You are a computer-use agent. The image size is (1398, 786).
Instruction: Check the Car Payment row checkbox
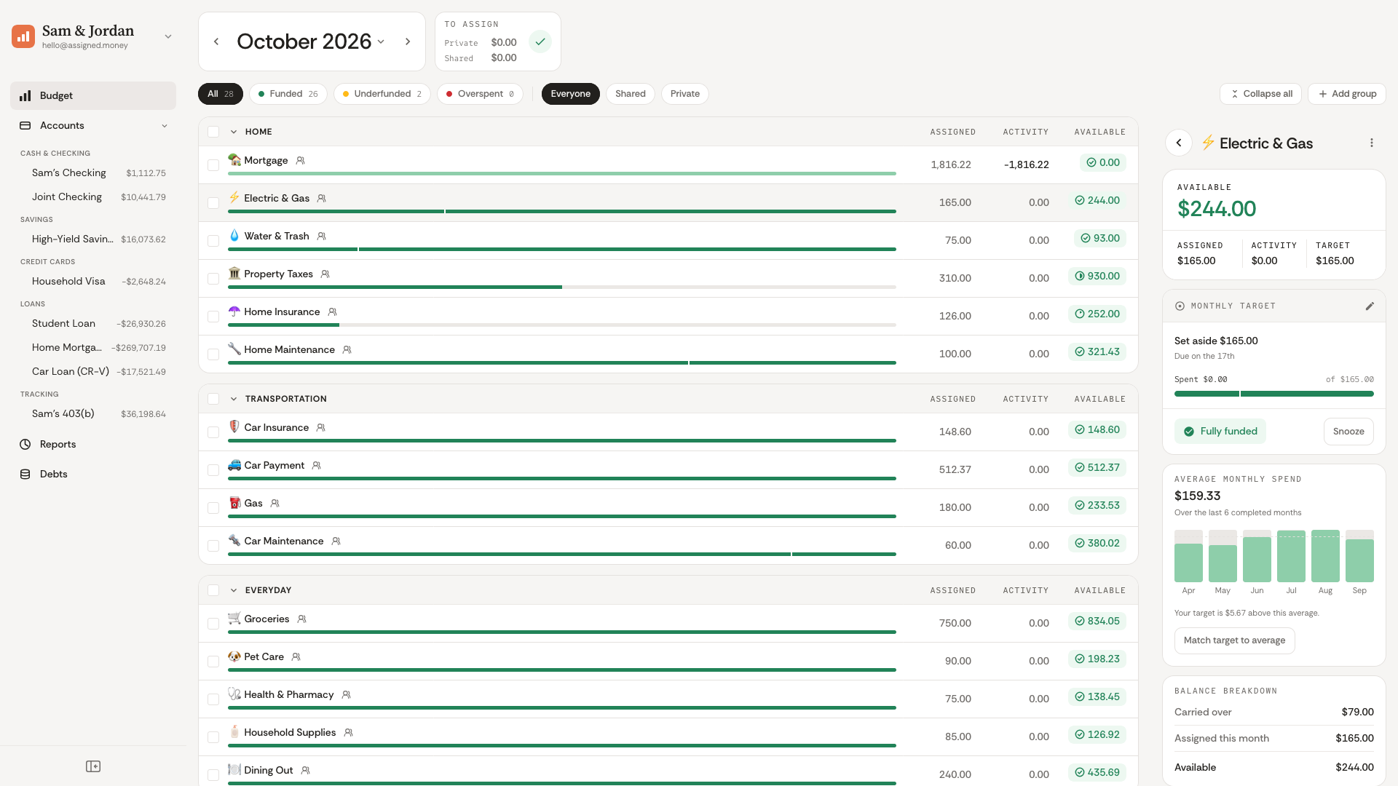pyautogui.click(x=213, y=470)
